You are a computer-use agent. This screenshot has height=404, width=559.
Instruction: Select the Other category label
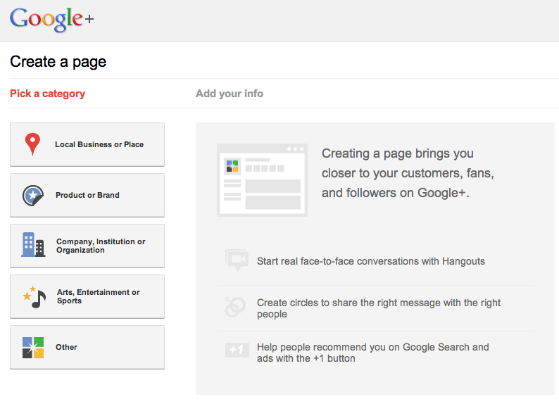point(66,347)
